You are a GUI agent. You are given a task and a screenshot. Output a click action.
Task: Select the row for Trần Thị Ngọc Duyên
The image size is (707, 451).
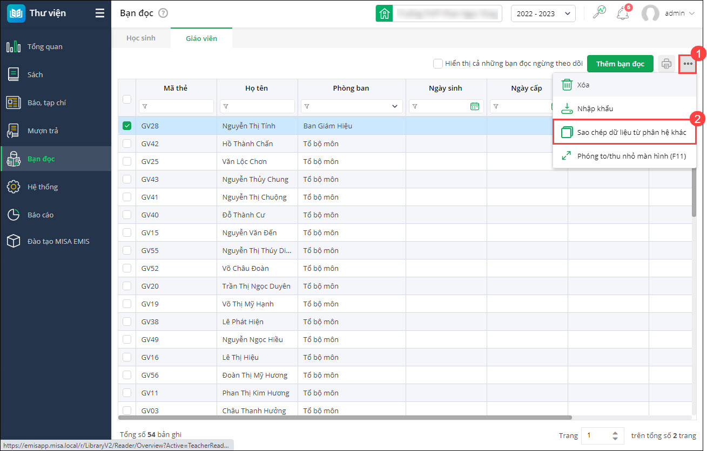pos(405,286)
